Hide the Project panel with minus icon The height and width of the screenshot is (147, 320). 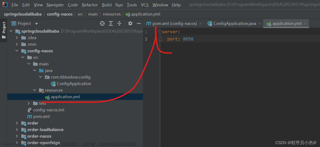coord(139,24)
